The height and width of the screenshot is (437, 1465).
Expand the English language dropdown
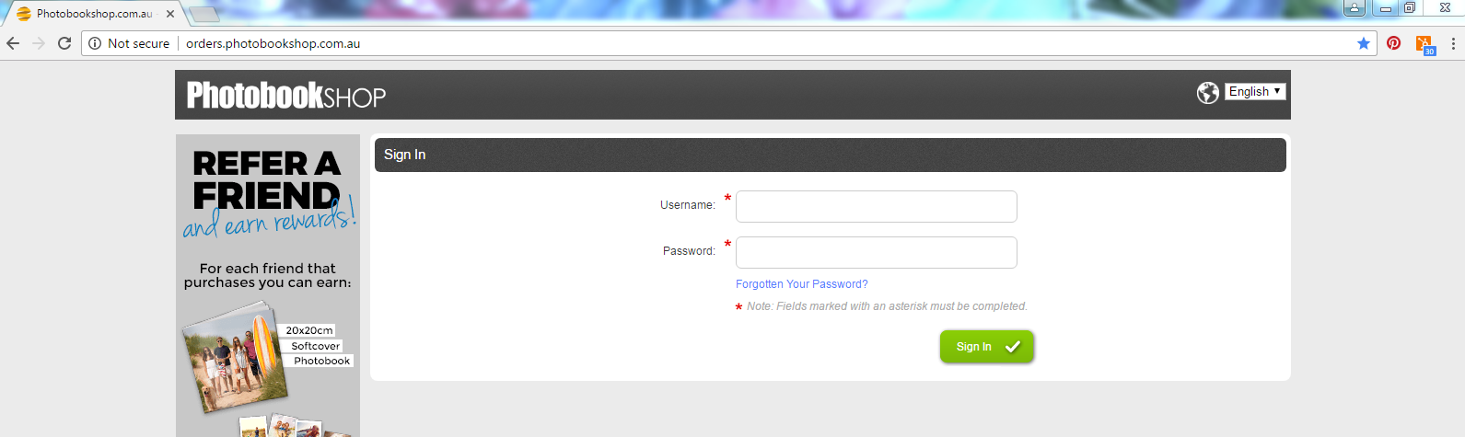tap(1255, 91)
